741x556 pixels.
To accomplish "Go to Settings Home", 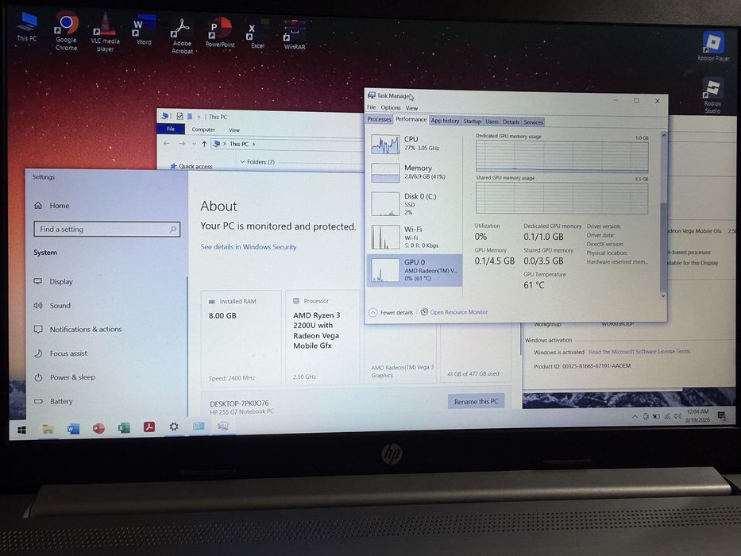I will pos(52,206).
